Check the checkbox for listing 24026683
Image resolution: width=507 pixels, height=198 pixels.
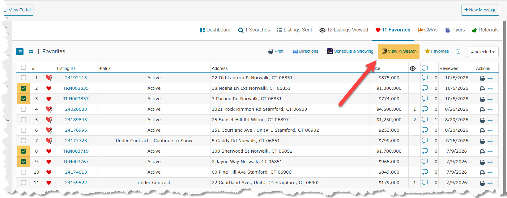(23, 109)
